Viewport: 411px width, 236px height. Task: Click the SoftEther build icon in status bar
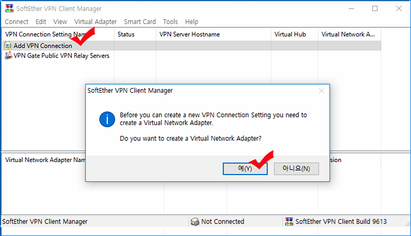coord(289,222)
